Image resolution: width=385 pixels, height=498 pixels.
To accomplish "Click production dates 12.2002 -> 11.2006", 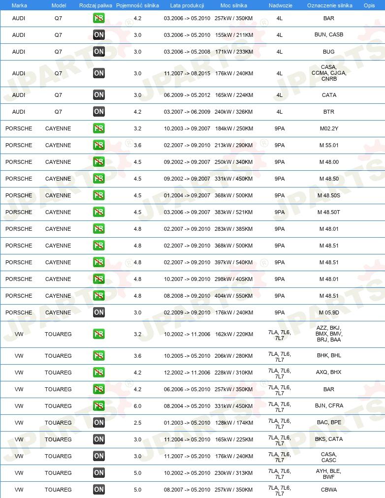I will [187, 373].
